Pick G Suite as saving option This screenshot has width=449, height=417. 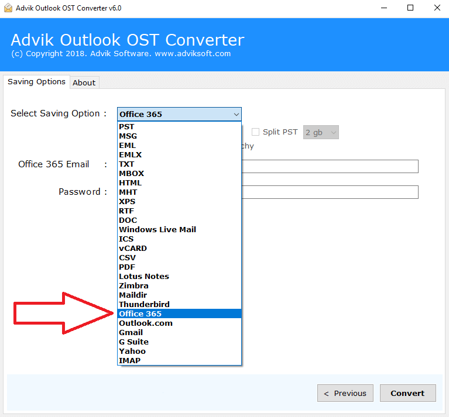point(179,342)
